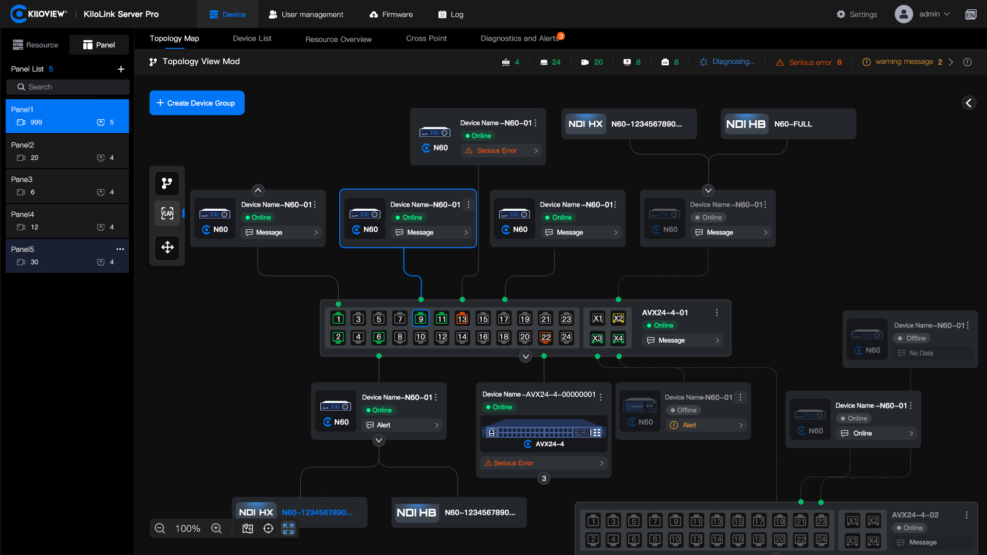The image size is (987, 555).
Task: Click Create Device Group button
Action: pyautogui.click(x=197, y=103)
